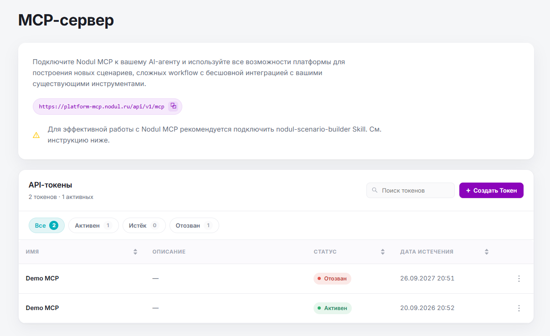Click Demo MCP name in active row
This screenshot has height=336, width=550.
[42, 308]
